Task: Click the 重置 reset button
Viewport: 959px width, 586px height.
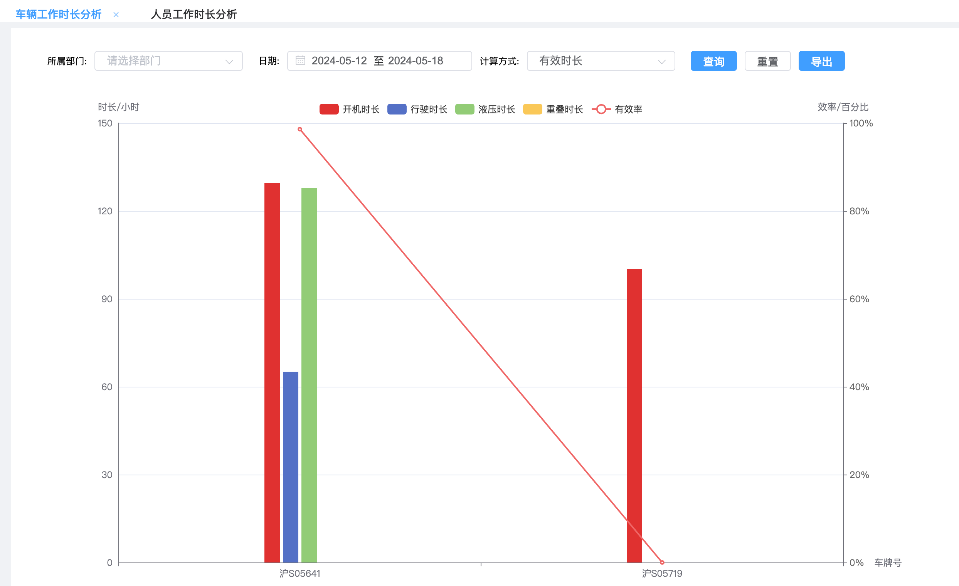Action: pos(767,61)
